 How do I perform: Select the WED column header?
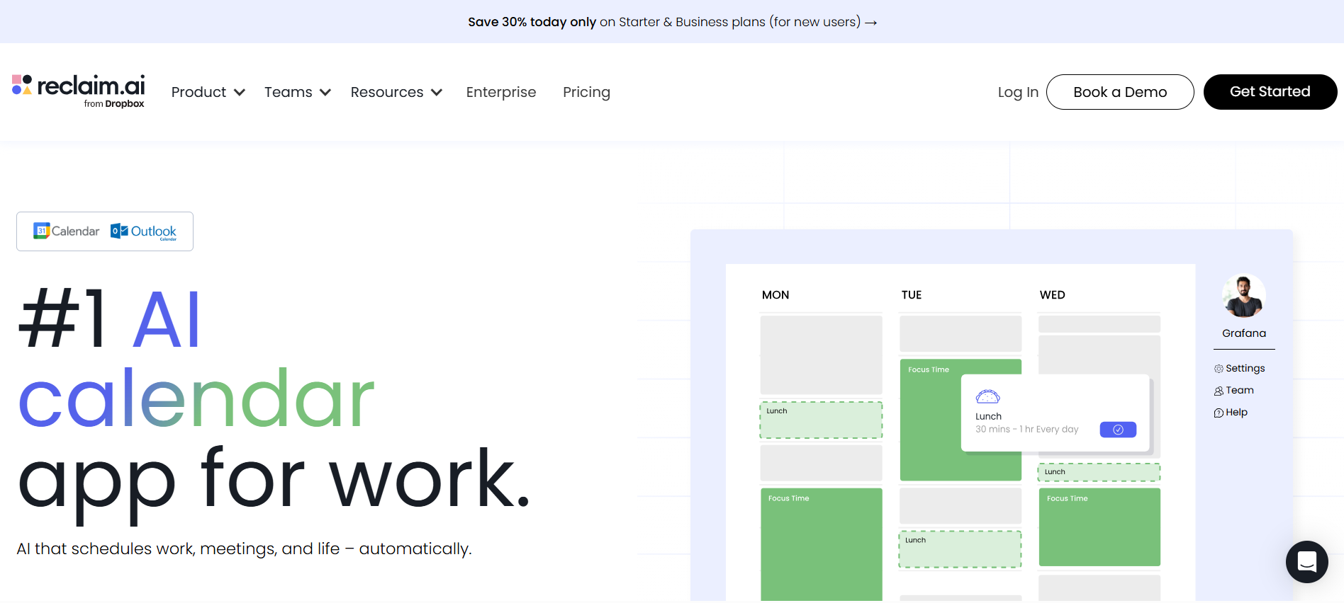tap(1052, 295)
